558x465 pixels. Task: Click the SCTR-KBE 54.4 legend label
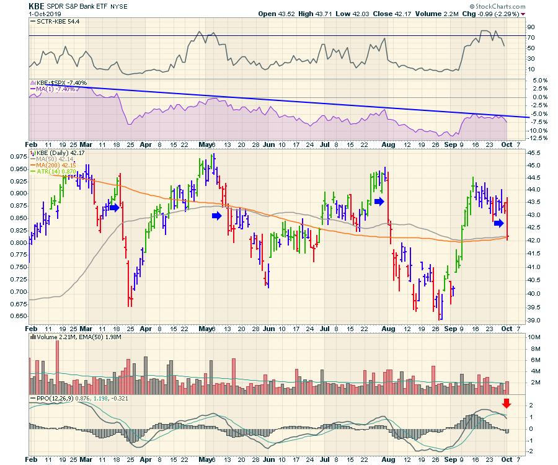click(x=58, y=22)
